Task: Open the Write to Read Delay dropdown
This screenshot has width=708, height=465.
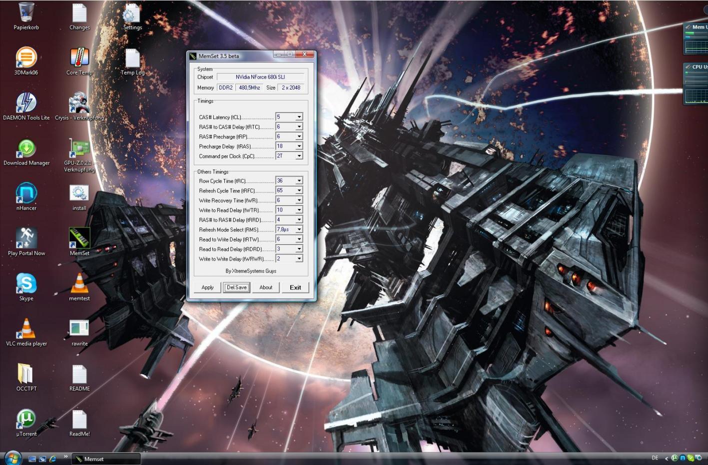Action: click(x=289, y=210)
